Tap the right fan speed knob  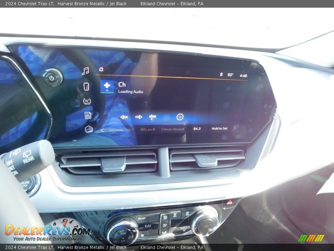205,221
